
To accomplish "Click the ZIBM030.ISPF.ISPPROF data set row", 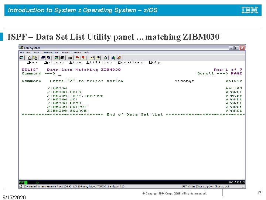I will coord(75,96).
